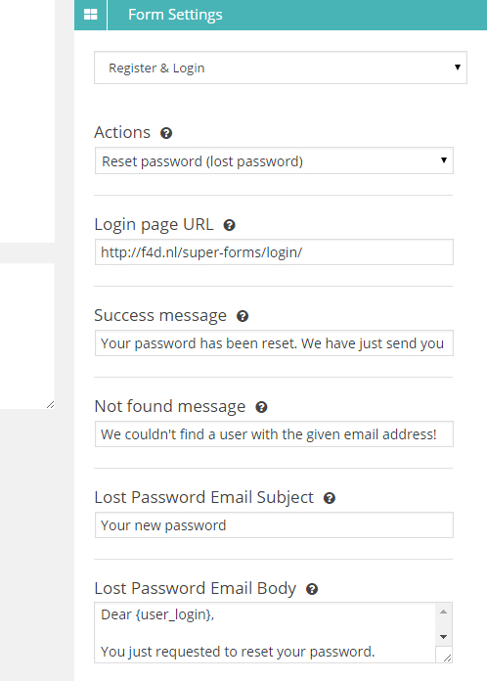Click the Success message text field
The width and height of the screenshot is (487, 681).
pos(274,343)
